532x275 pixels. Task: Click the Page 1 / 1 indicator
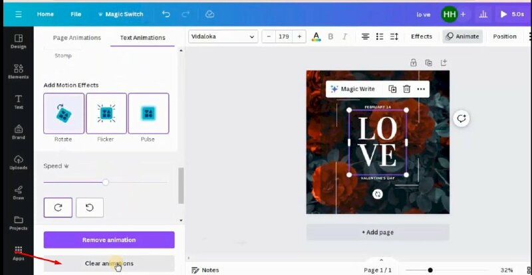point(378,270)
